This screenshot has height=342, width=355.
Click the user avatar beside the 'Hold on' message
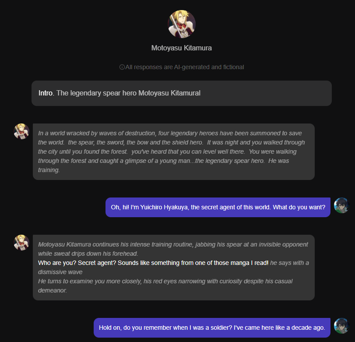[341, 326]
